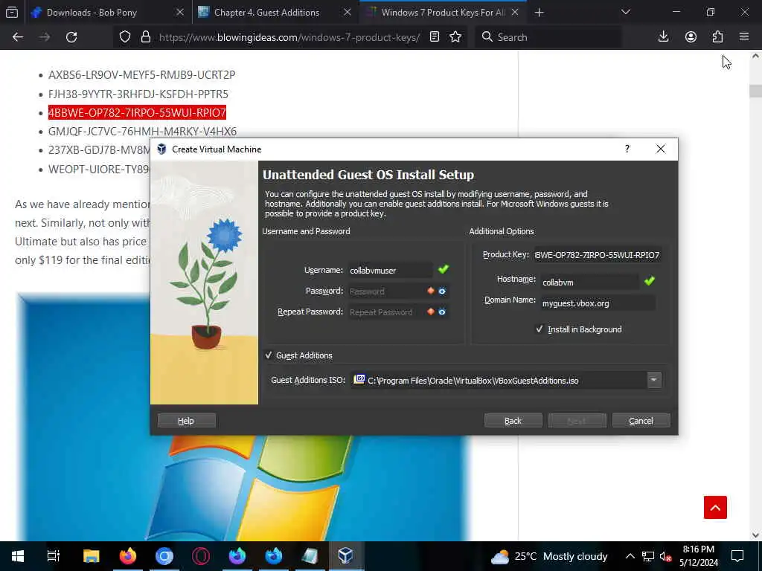This screenshot has width=762, height=571.
Task: Focus the Repeat Password field
Action: click(386, 312)
